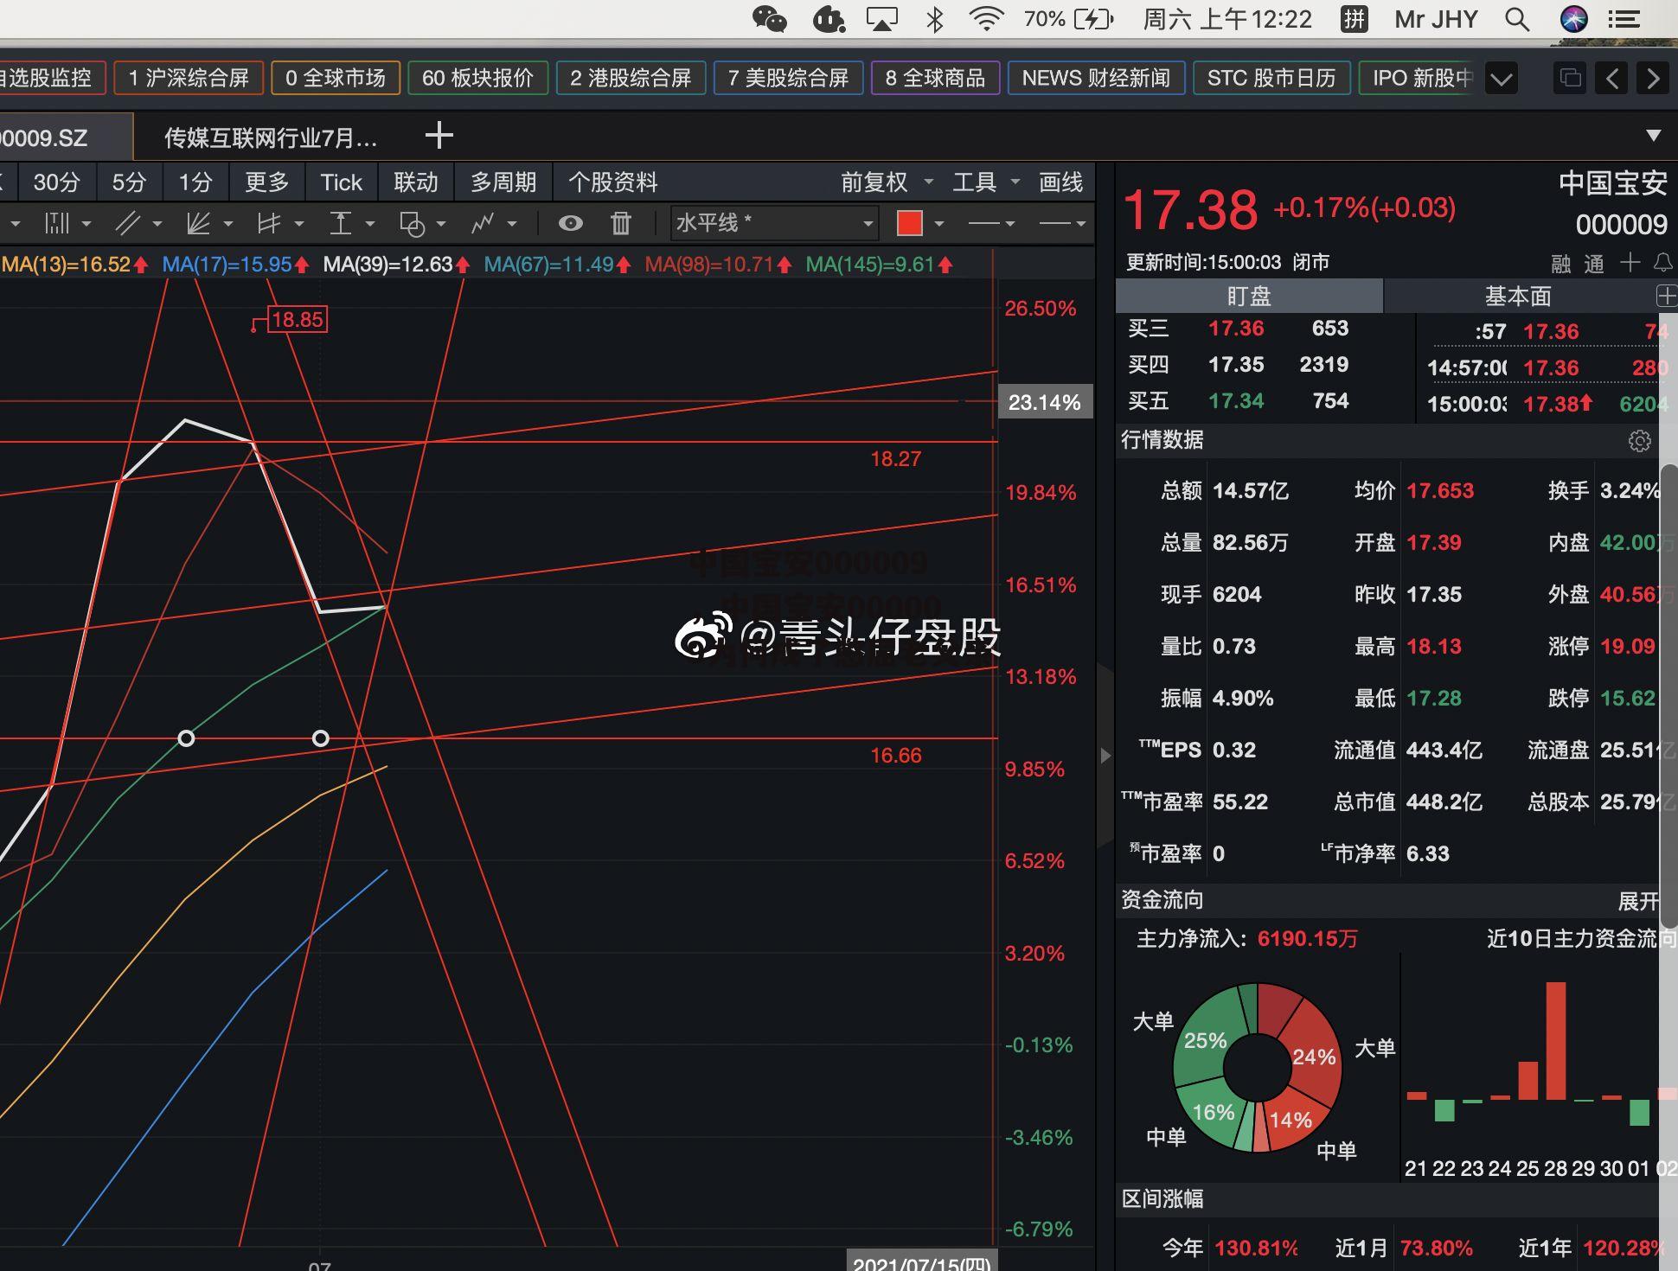Click the plus box beside 基本面 tab

[x=1667, y=297]
